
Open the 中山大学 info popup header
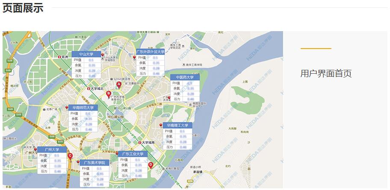(x=86, y=55)
